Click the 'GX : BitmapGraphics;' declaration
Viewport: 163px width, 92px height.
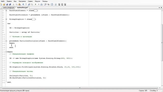(19, 28)
